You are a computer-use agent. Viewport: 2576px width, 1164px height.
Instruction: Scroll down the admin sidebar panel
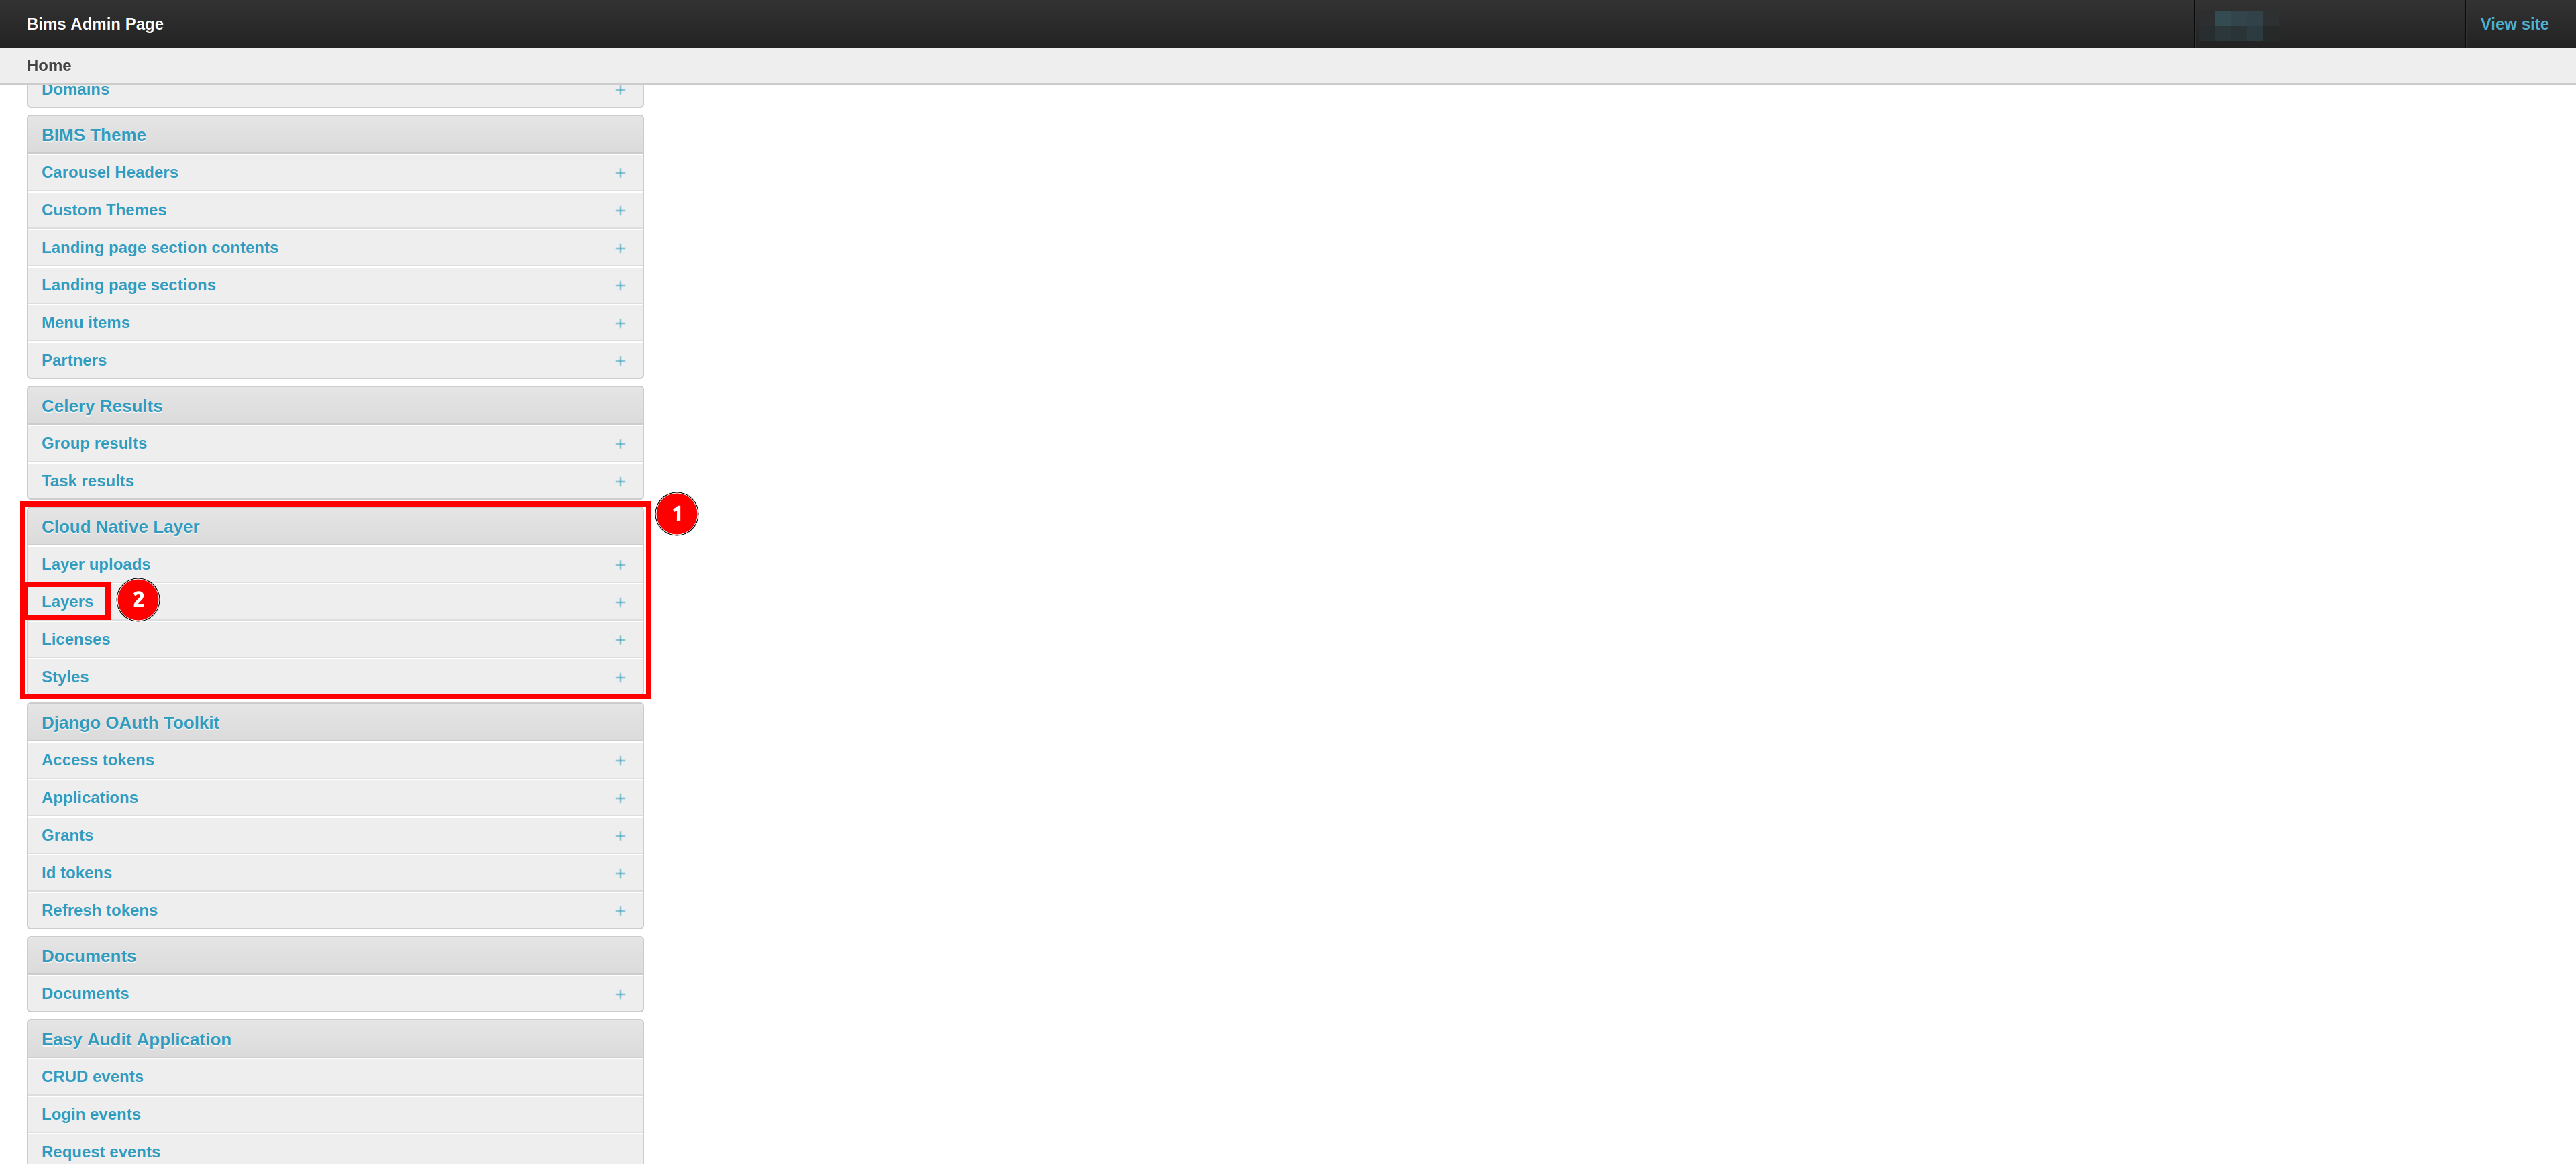pyautogui.click(x=66, y=600)
